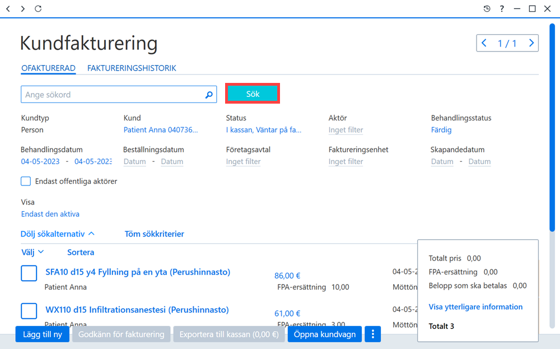Switch to Faktureringshistorik tab

pos(132,68)
